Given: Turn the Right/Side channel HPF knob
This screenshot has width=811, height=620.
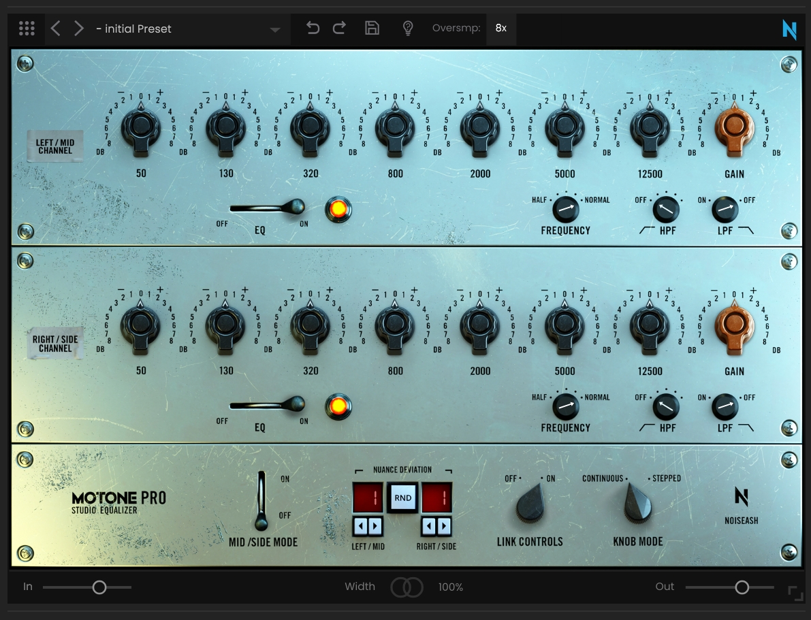Looking at the screenshot, I should pos(666,406).
